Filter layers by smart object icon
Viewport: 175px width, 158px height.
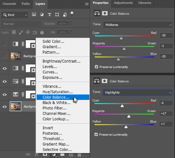coord(65,15)
